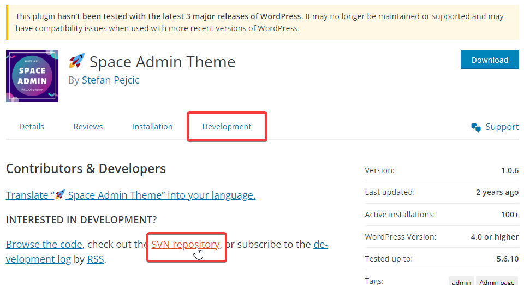Click the Space Admin plugin logo thumbnail
Viewport: 524px width, 285px height.
[32, 76]
